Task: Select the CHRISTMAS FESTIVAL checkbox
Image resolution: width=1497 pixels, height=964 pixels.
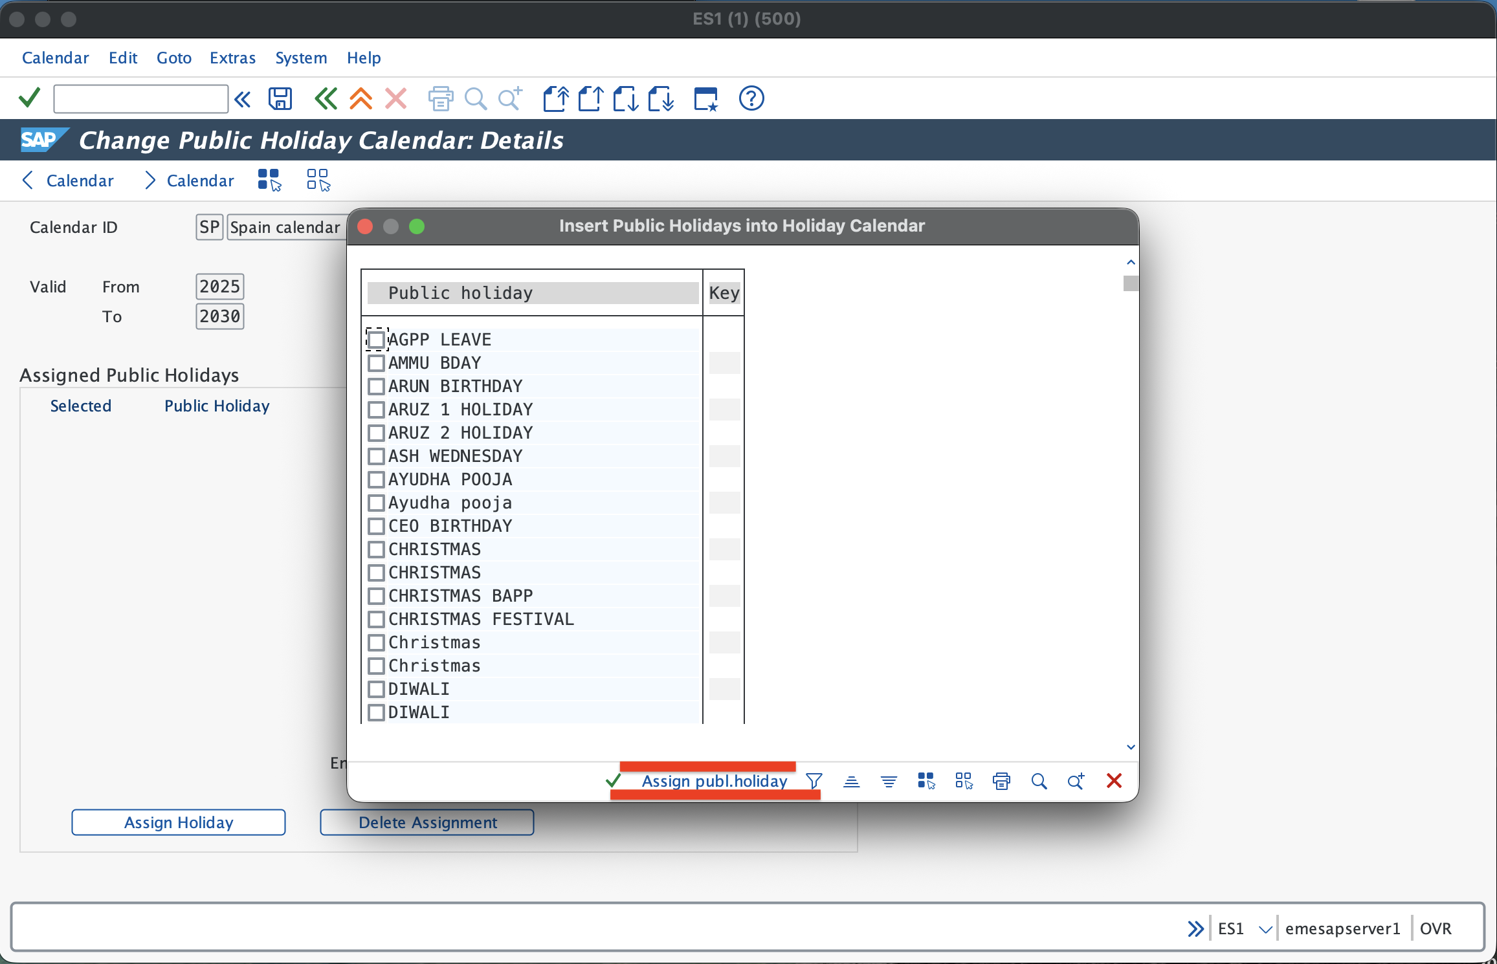Action: pos(376,619)
